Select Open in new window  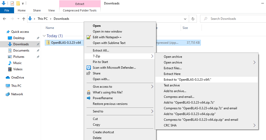point(120,31)
